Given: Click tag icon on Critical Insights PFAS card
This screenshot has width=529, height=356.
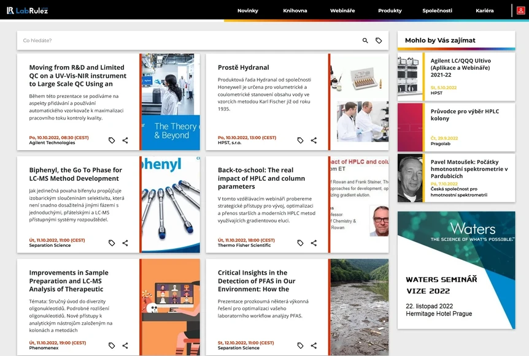Looking at the screenshot, I should click(x=300, y=346).
